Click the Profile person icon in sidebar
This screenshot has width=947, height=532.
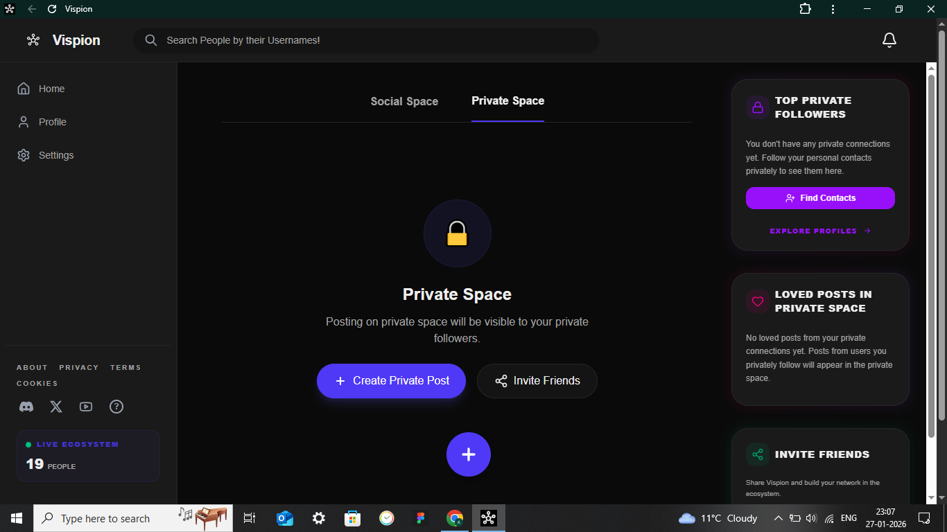coord(24,122)
